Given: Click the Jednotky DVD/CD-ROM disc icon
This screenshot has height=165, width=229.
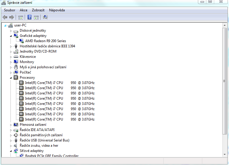Looking at the screenshot, I should point(16,51).
